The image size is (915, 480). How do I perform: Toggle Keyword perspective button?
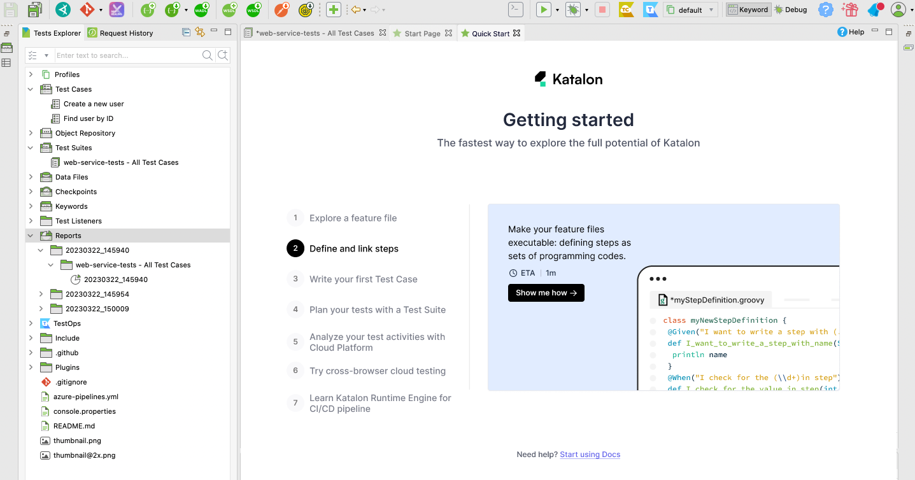748,10
